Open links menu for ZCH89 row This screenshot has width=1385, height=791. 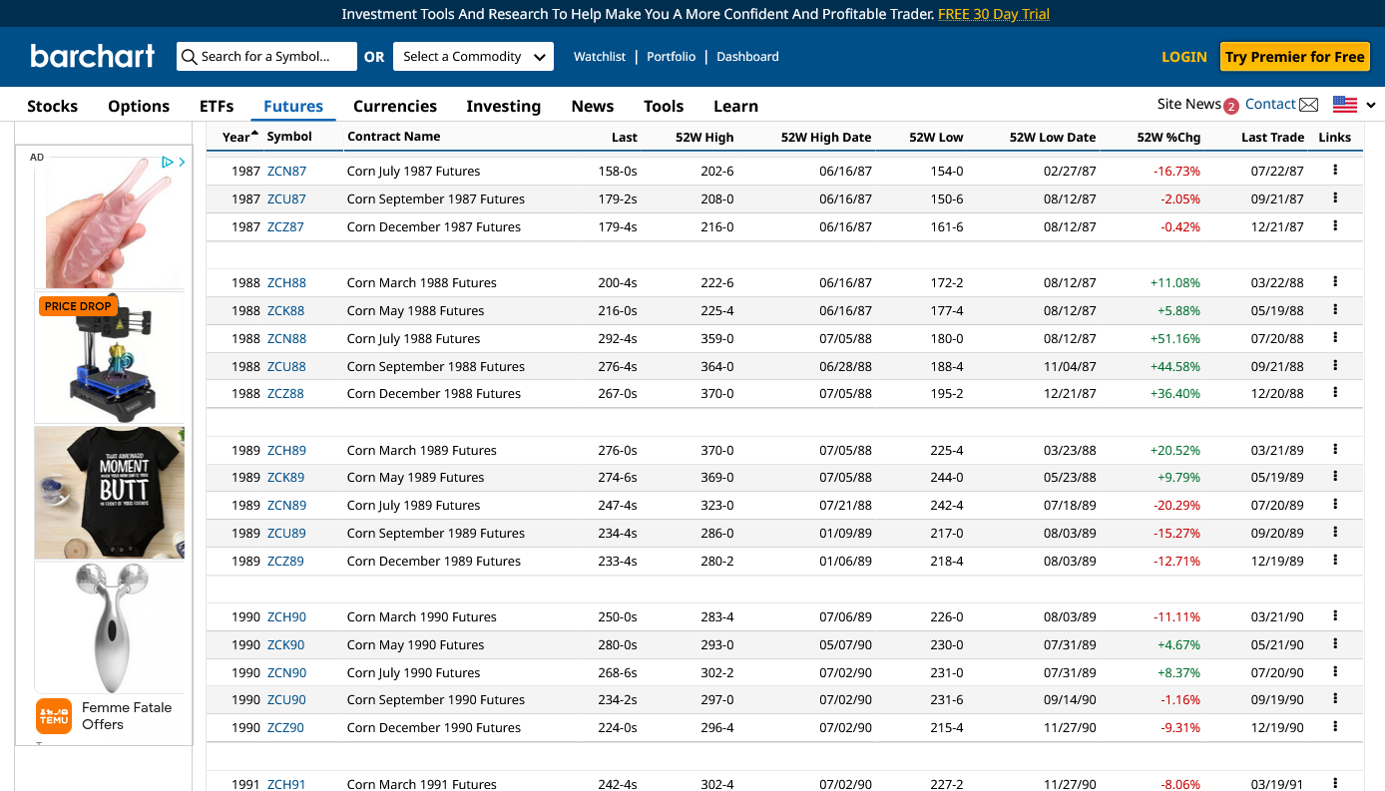[x=1335, y=450]
